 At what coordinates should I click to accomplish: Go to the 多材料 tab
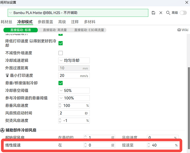[x=90, y=22]
